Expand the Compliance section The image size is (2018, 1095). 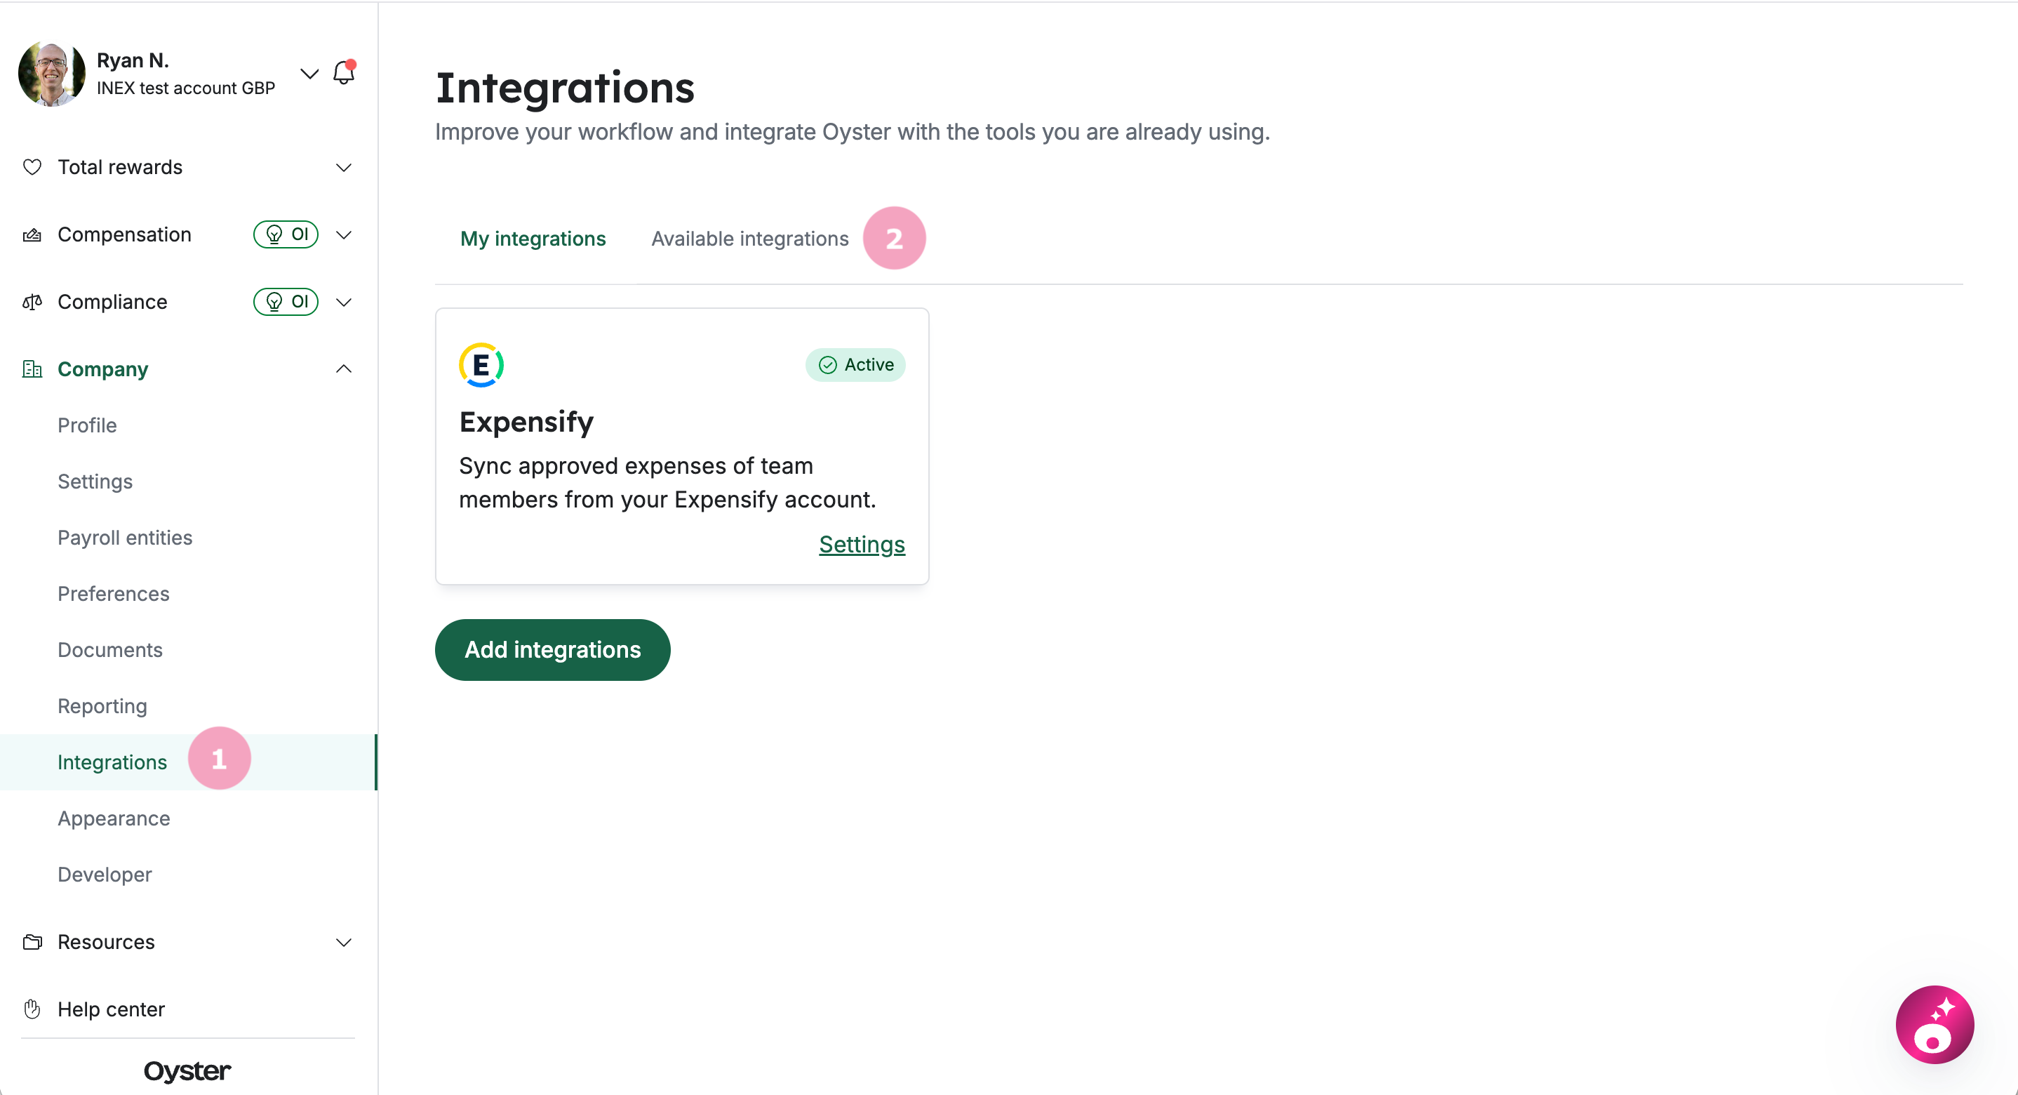(x=344, y=302)
